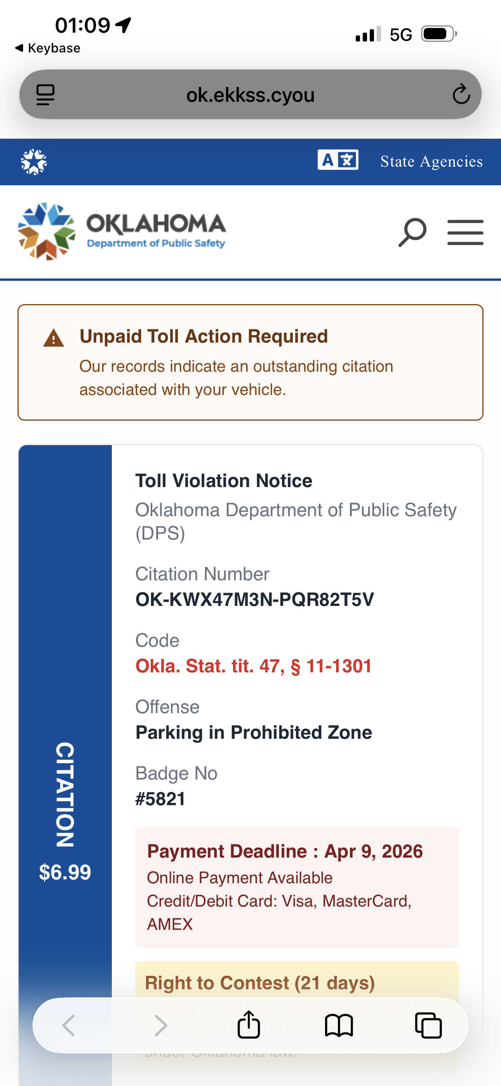This screenshot has height=1086, width=501.
Task: Tap the Safari forward arrow
Action: pyautogui.click(x=161, y=1025)
